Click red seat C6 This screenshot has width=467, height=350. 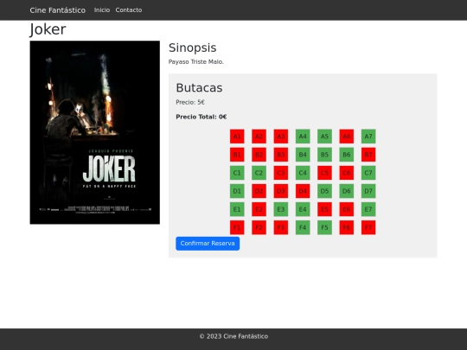point(347,173)
